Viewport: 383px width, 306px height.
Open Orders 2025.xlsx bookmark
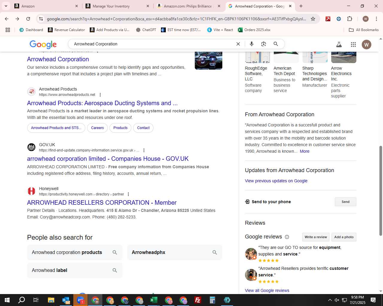[x=254, y=30]
